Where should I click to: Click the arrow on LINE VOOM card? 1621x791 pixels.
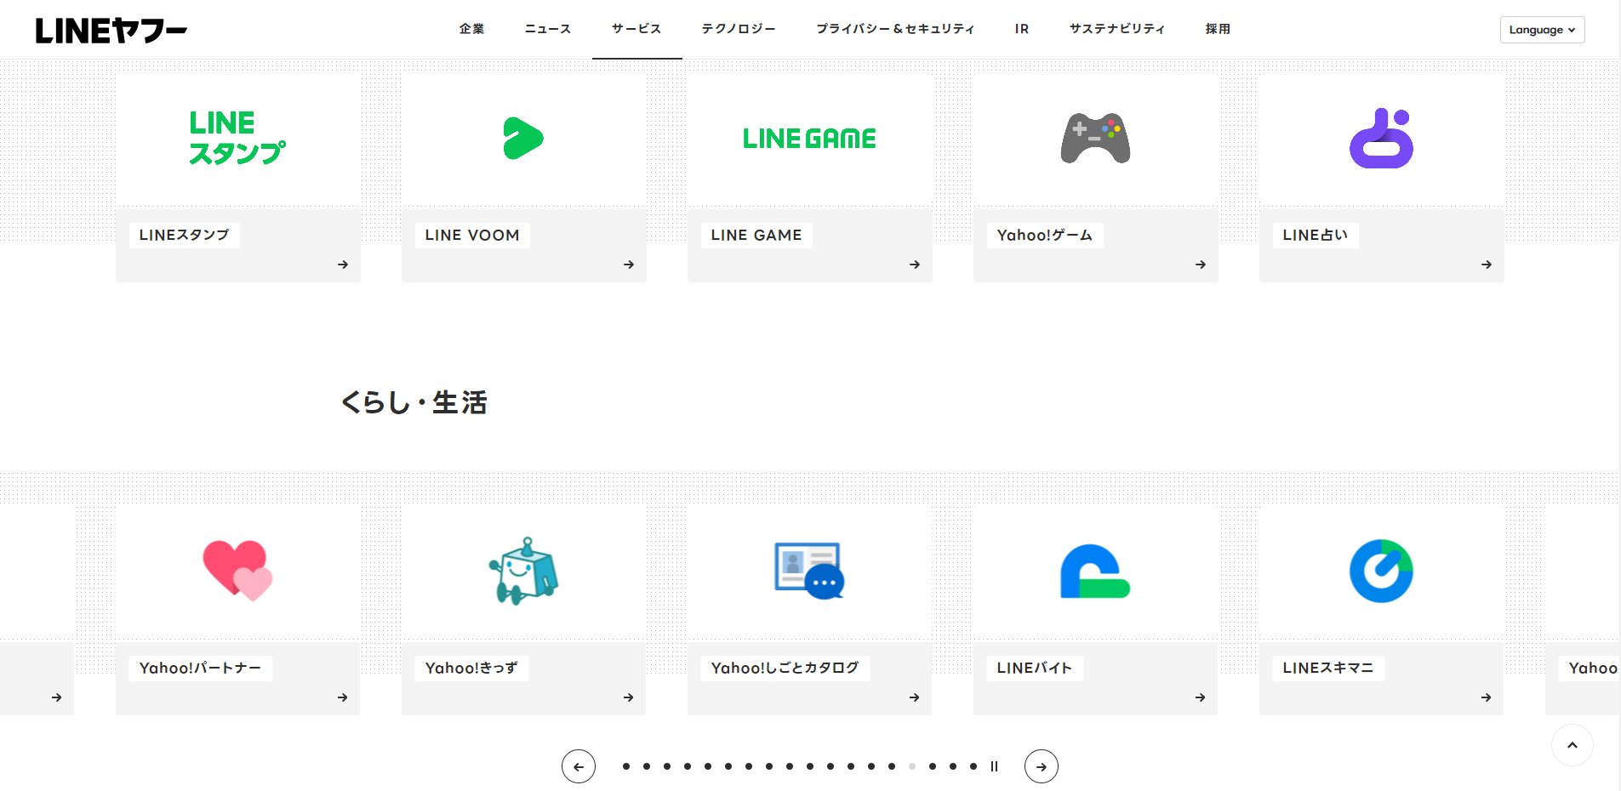tap(629, 265)
